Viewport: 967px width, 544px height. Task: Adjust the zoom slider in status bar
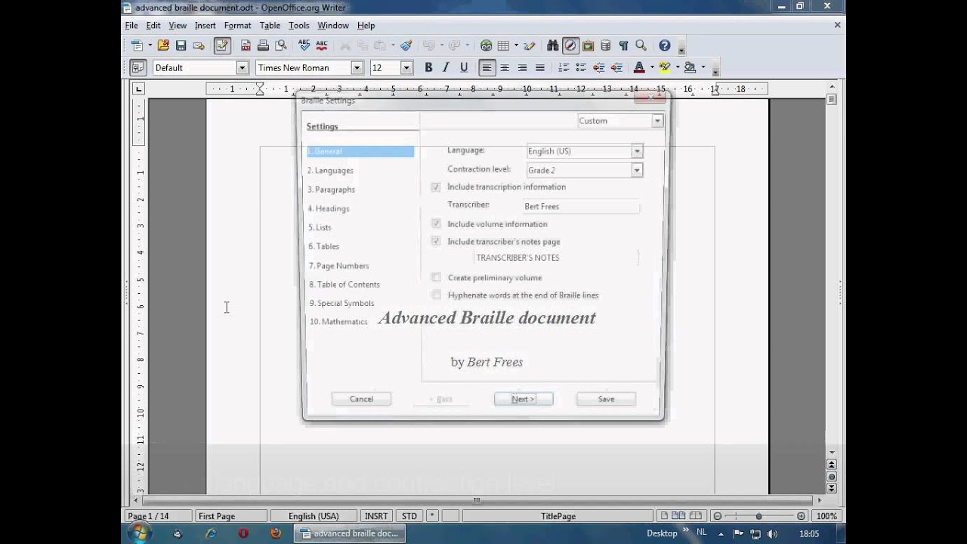pos(758,516)
